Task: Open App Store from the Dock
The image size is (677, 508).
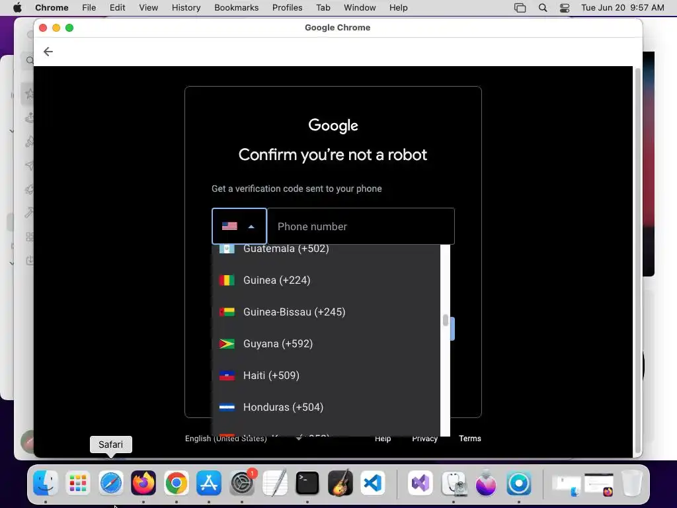Action: click(209, 483)
